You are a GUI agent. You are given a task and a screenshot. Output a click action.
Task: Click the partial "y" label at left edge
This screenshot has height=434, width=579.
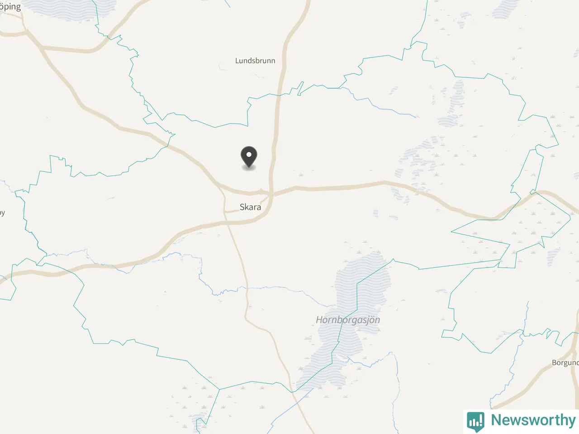[2, 213]
